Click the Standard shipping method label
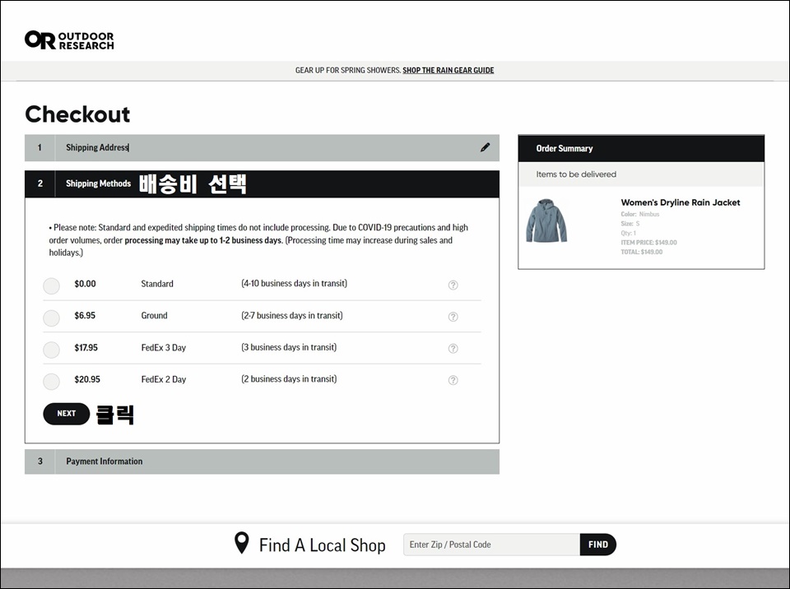Viewport: 790px width, 589px height. click(157, 284)
